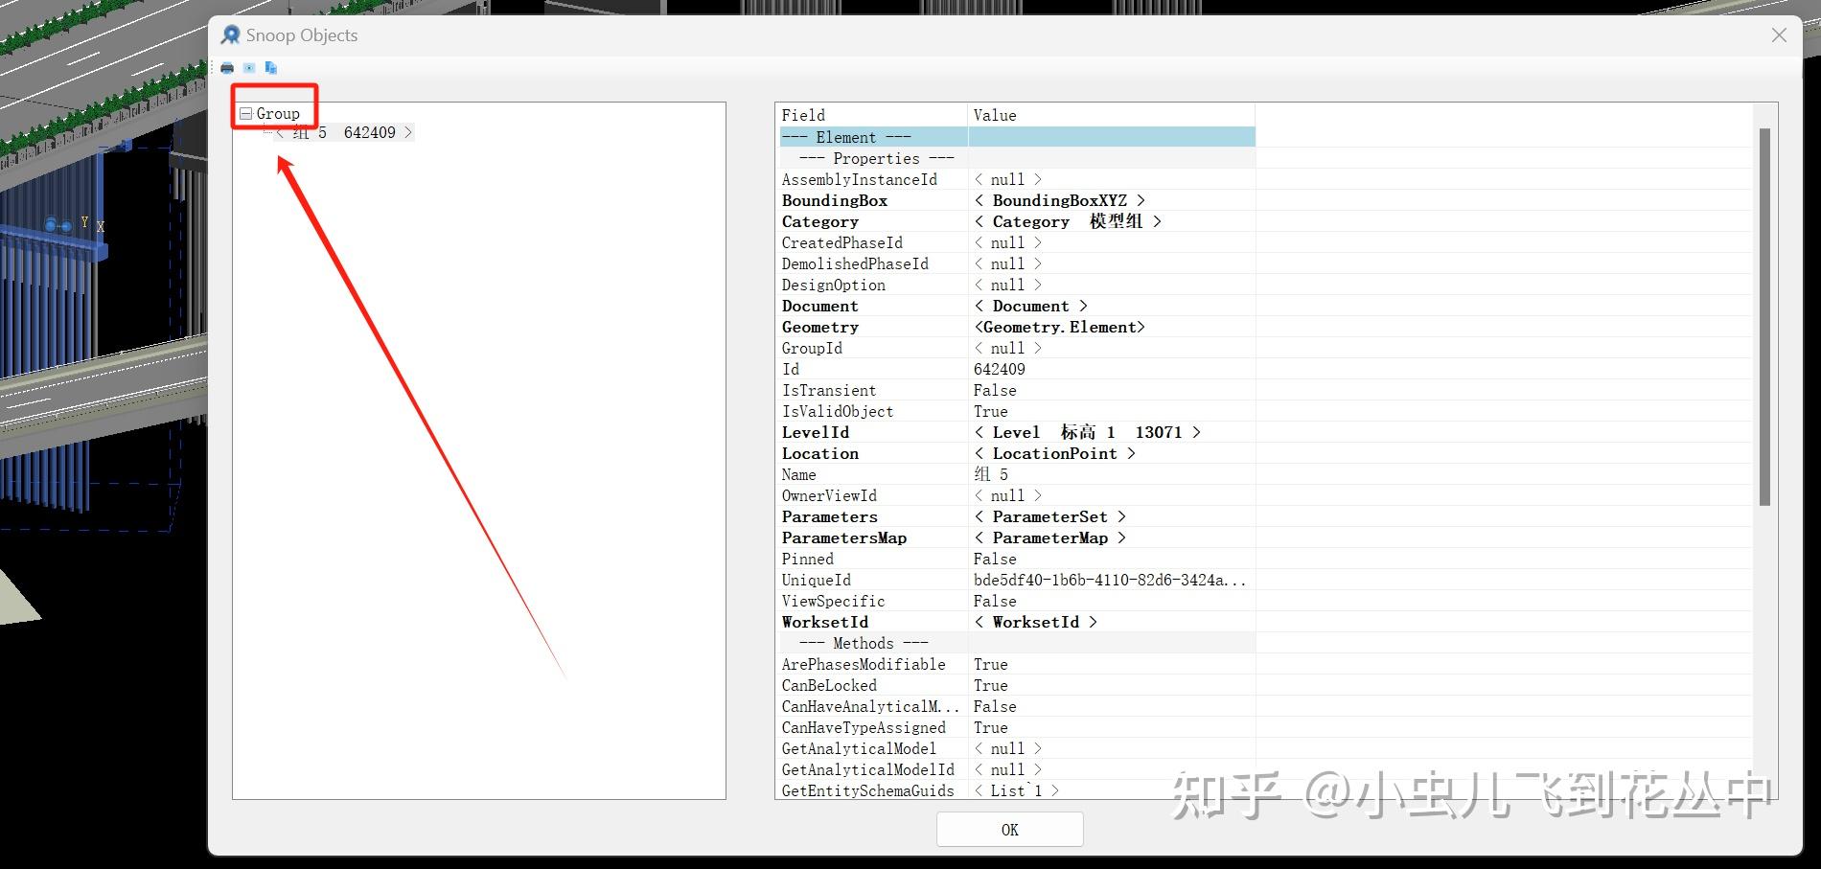
Task: Click the Print icon in Snoop toolbar
Action: click(x=227, y=68)
